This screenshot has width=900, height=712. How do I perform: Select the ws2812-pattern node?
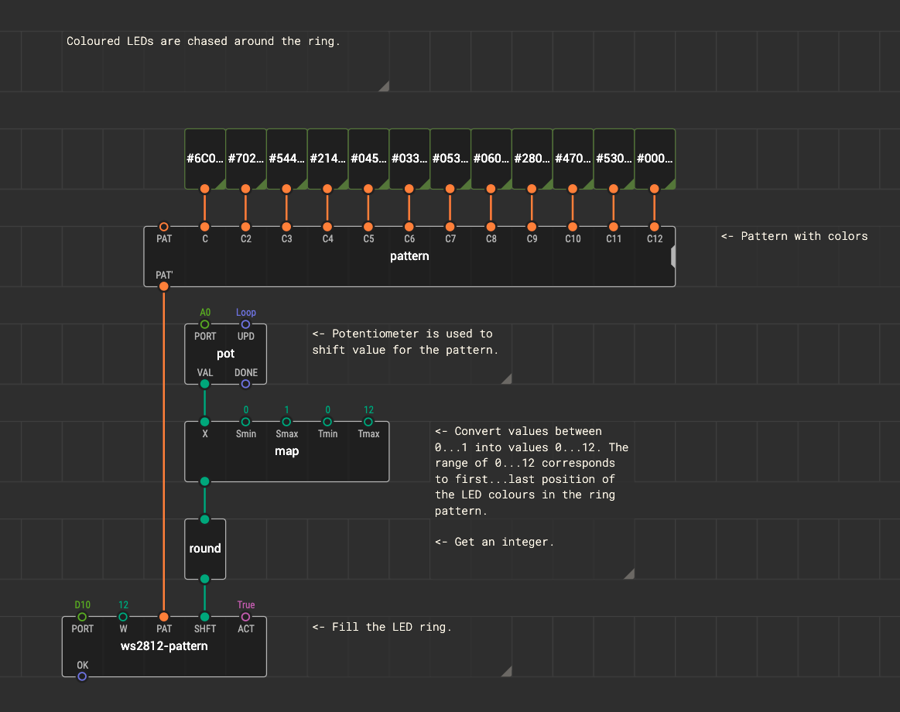(x=164, y=646)
